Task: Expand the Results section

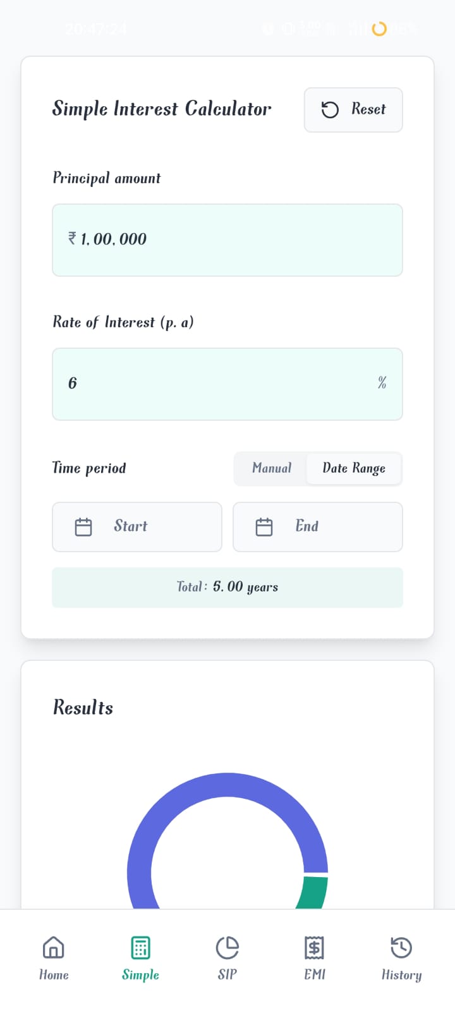Action: tap(83, 707)
